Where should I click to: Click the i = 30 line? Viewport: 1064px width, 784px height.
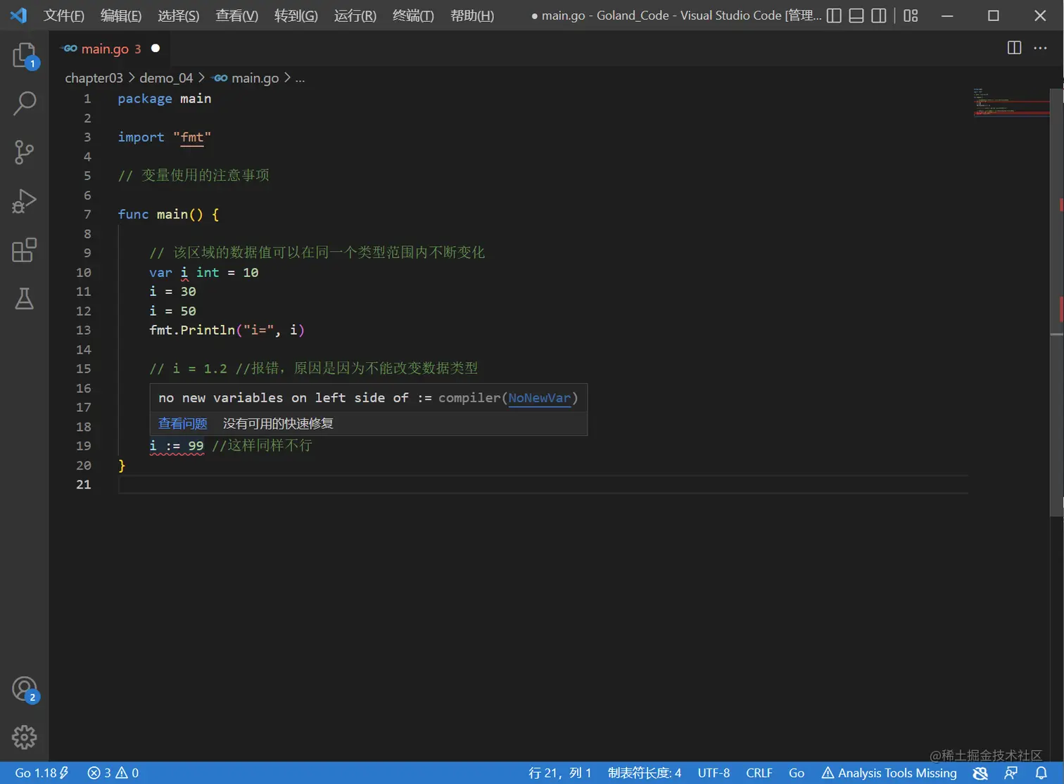[x=172, y=292]
